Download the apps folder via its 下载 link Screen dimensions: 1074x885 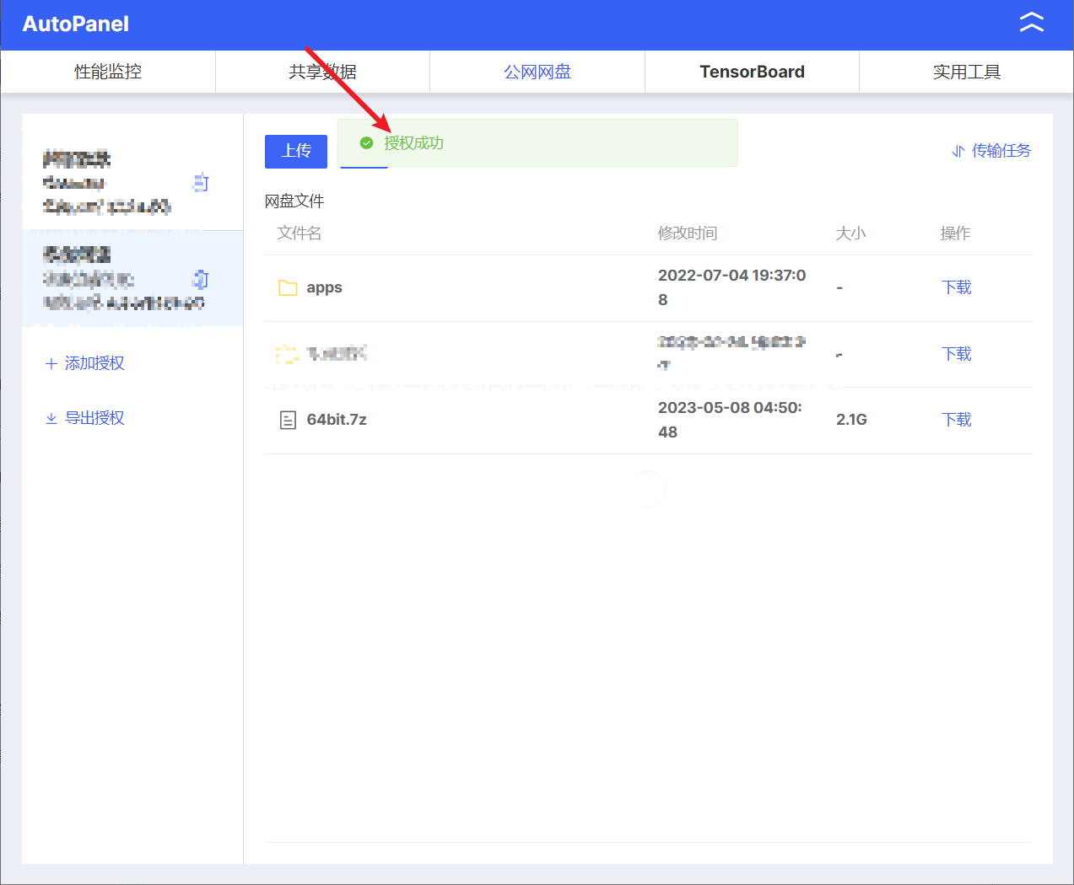tap(957, 287)
